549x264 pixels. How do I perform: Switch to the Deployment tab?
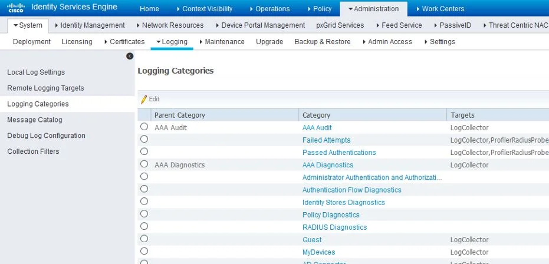pyautogui.click(x=32, y=42)
